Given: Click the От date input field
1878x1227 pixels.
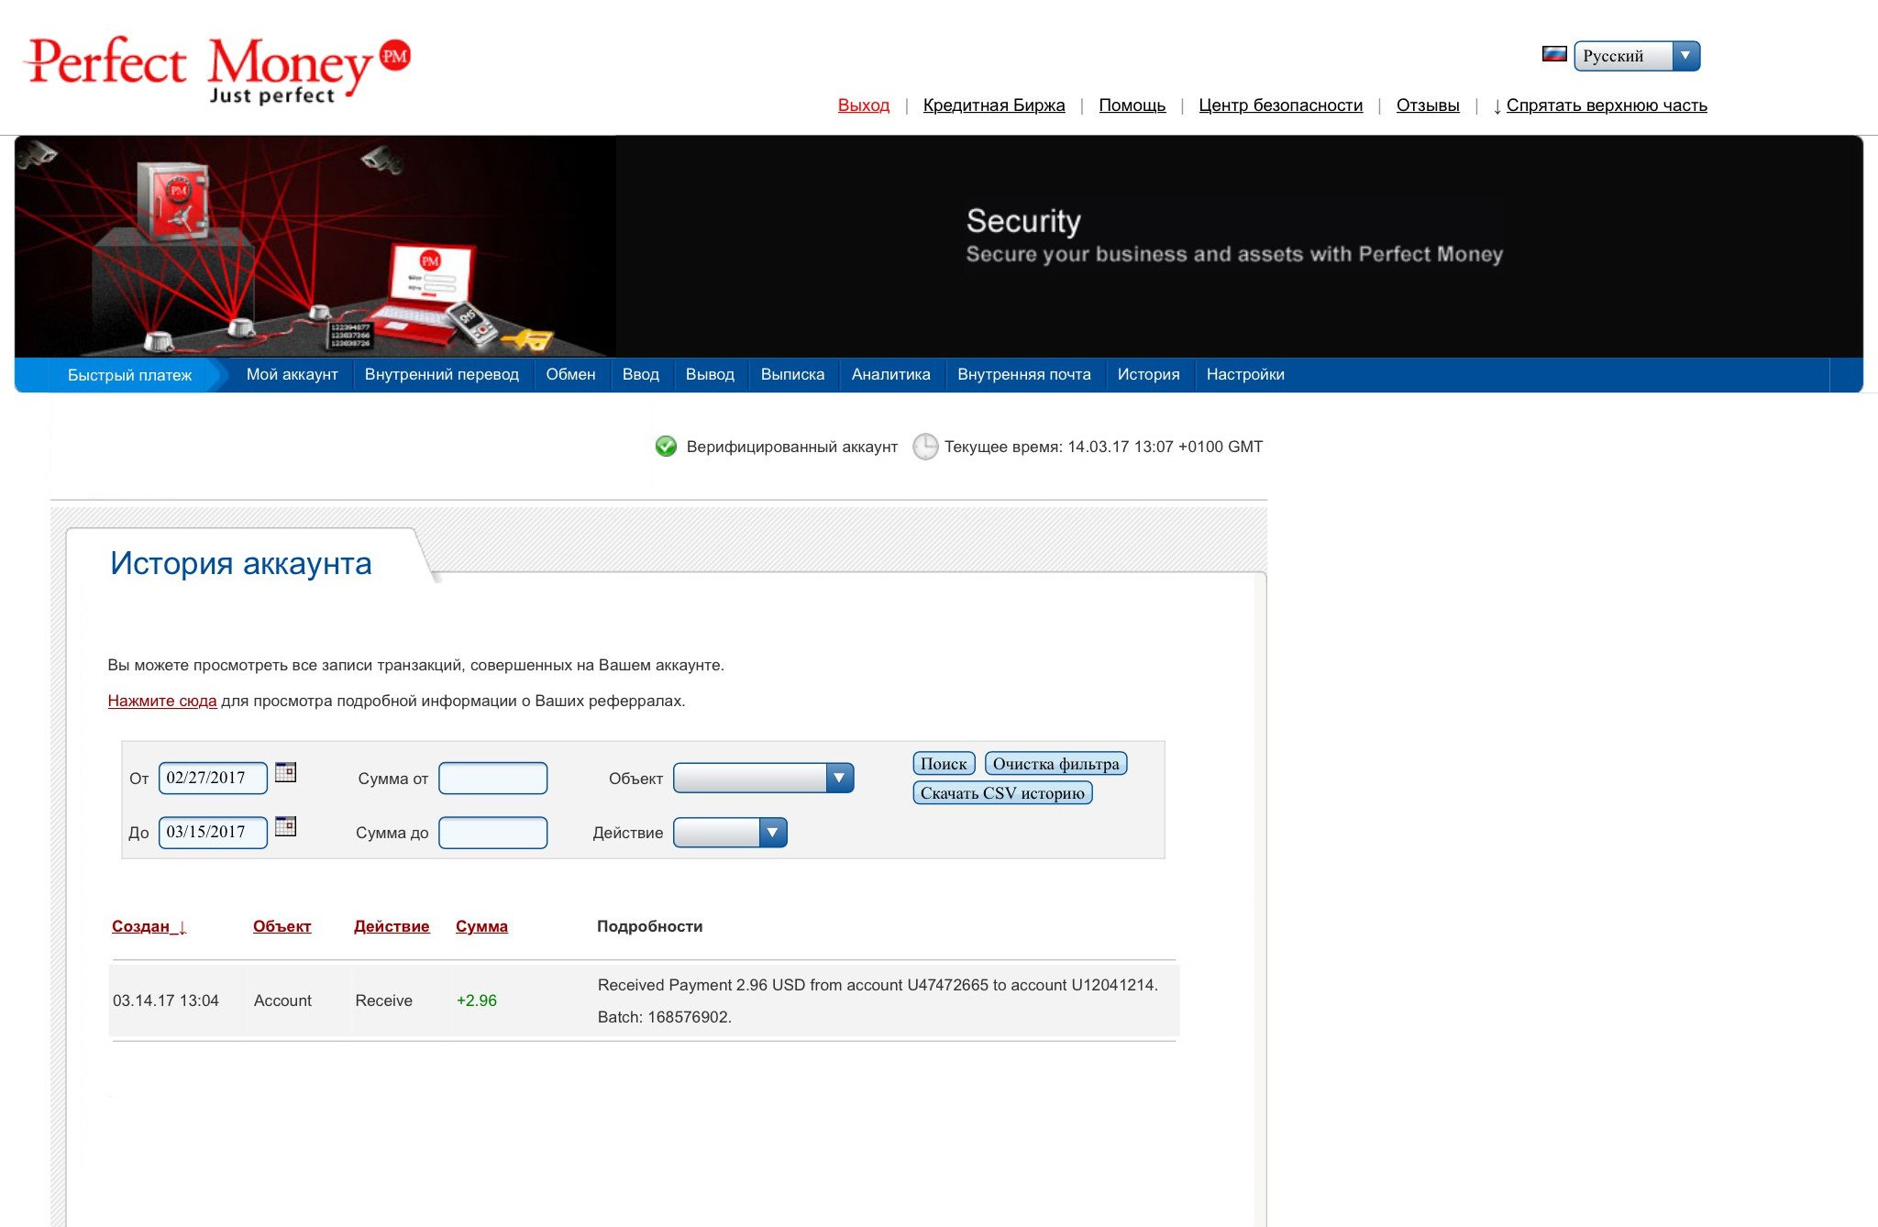Looking at the screenshot, I should (x=213, y=778).
